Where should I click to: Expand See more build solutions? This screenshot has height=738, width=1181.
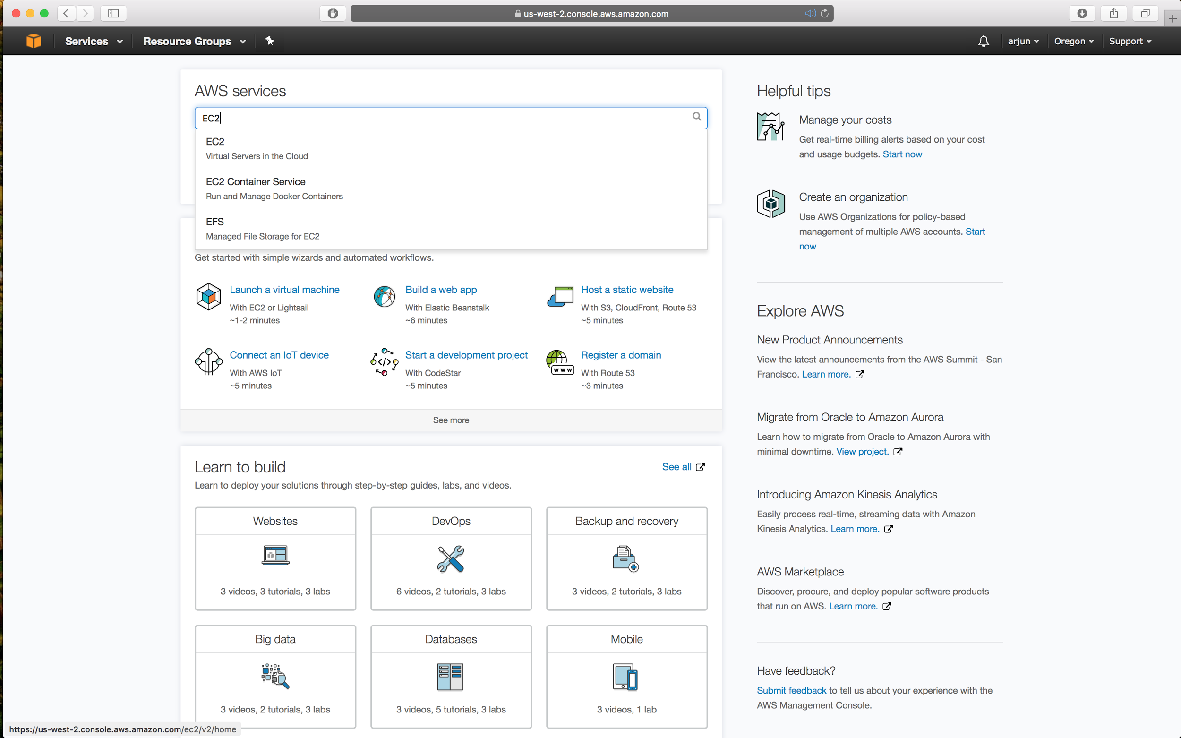(451, 420)
